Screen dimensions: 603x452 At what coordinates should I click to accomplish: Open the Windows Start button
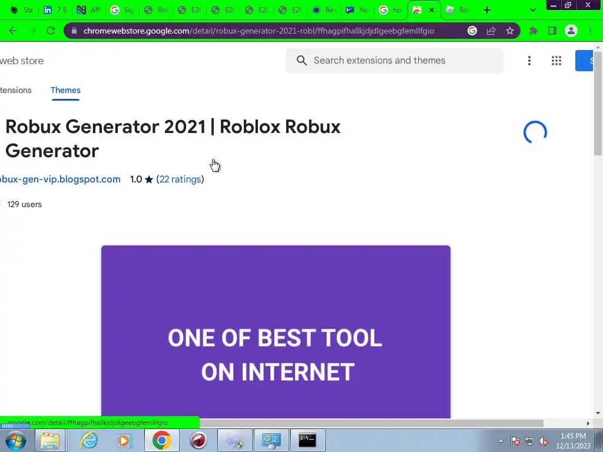coord(15,440)
